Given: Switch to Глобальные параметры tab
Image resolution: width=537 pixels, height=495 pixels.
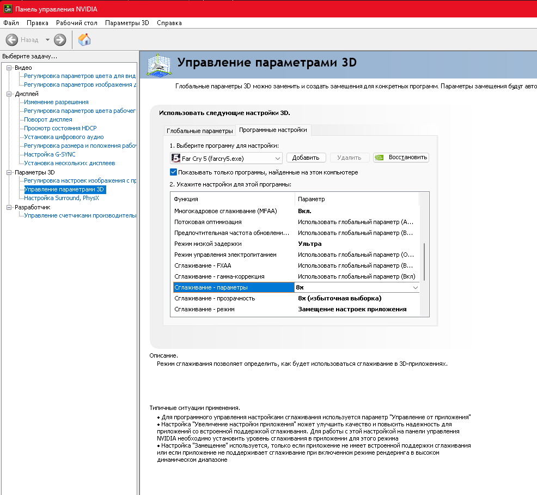Looking at the screenshot, I should point(200,131).
